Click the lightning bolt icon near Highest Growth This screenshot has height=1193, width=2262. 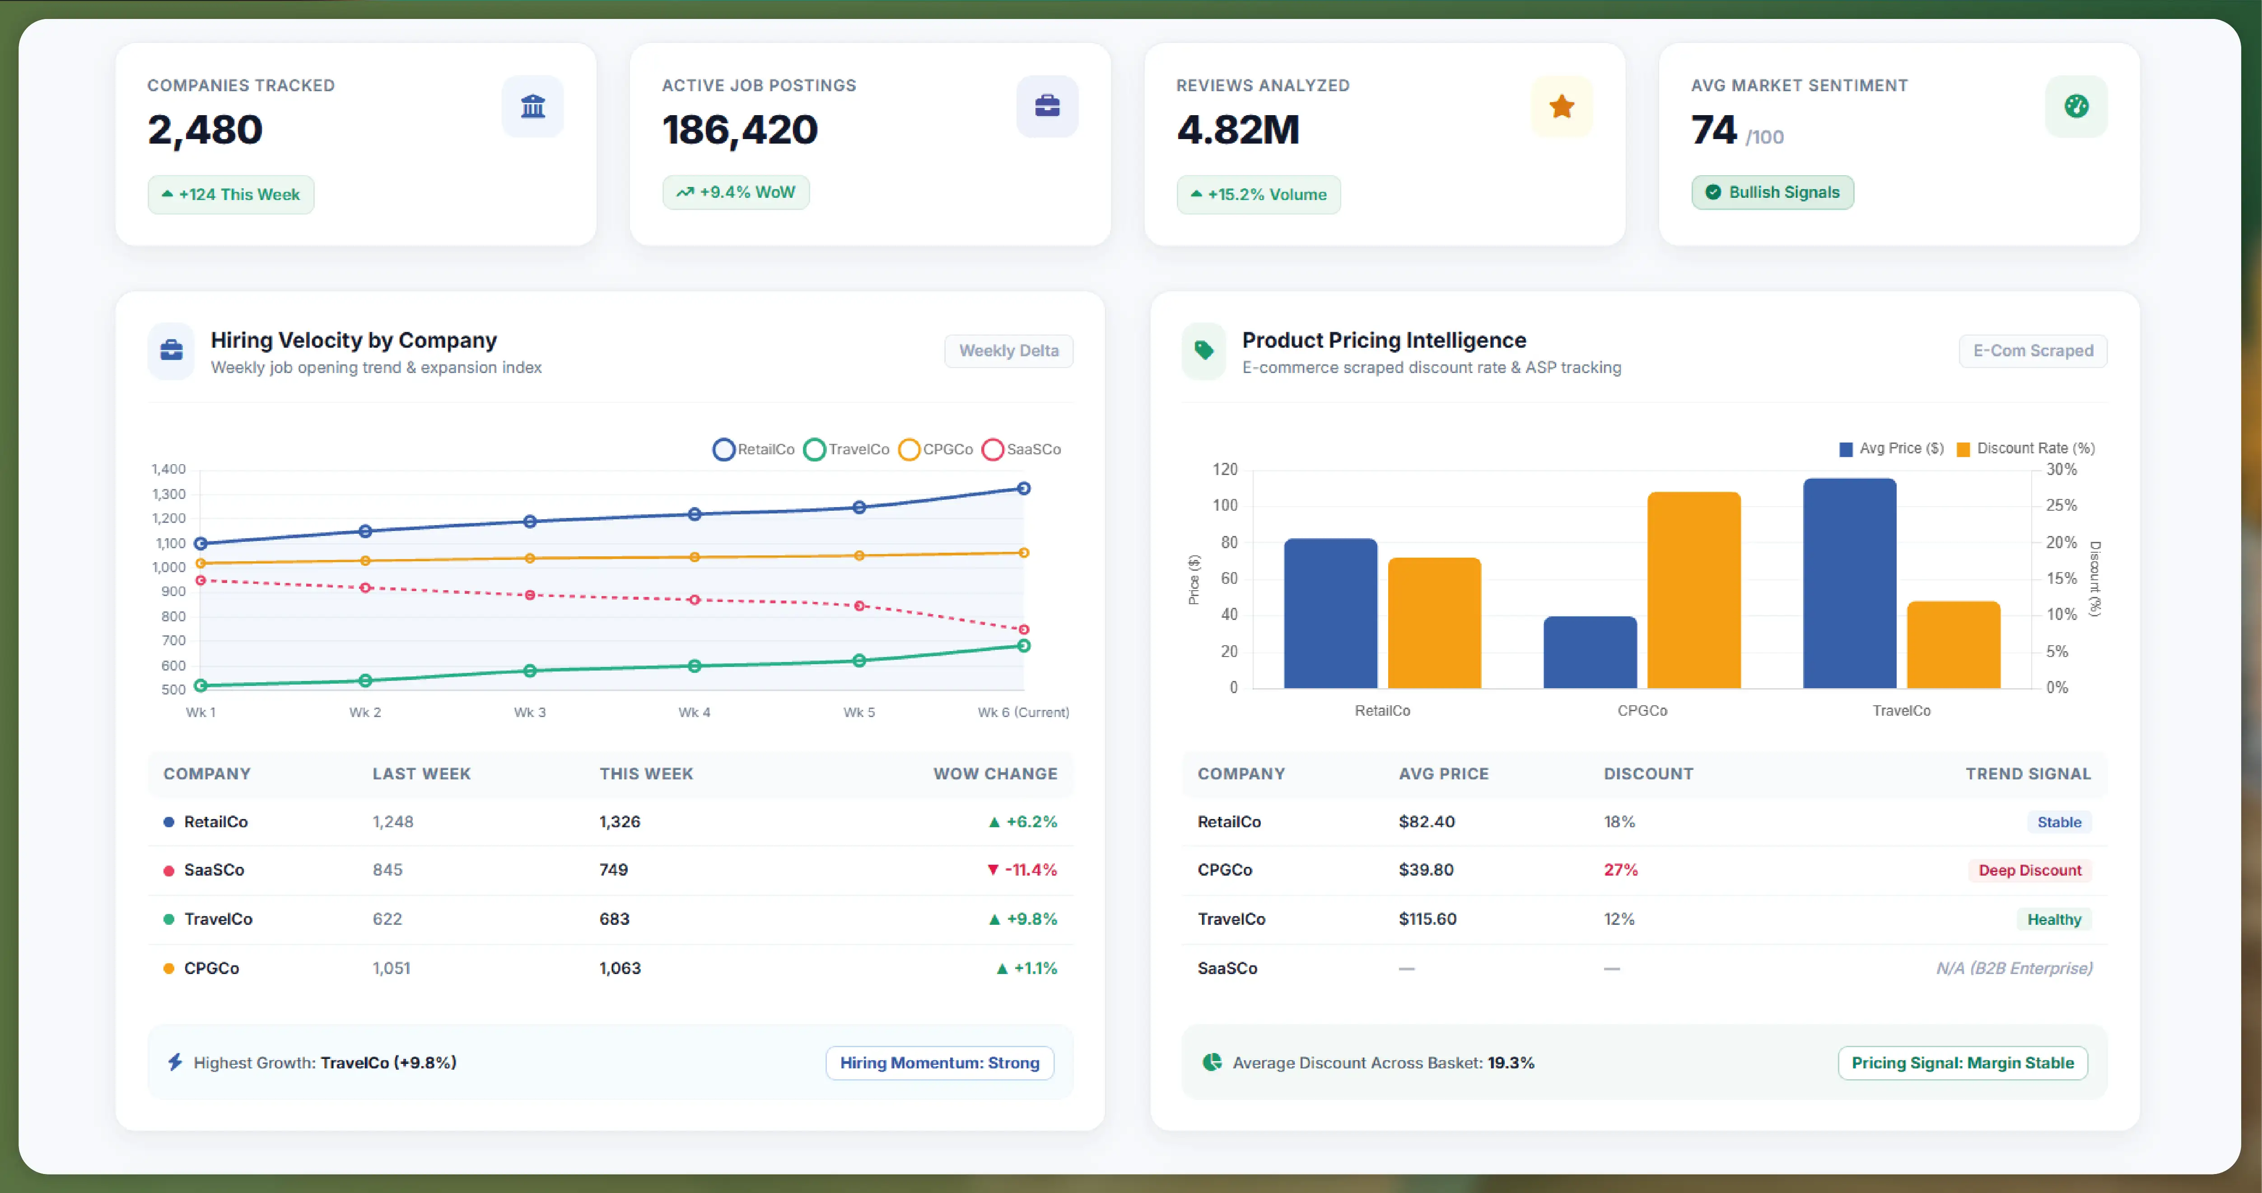pos(175,1062)
